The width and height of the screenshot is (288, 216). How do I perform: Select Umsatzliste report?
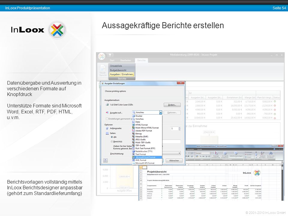[x=116, y=66]
